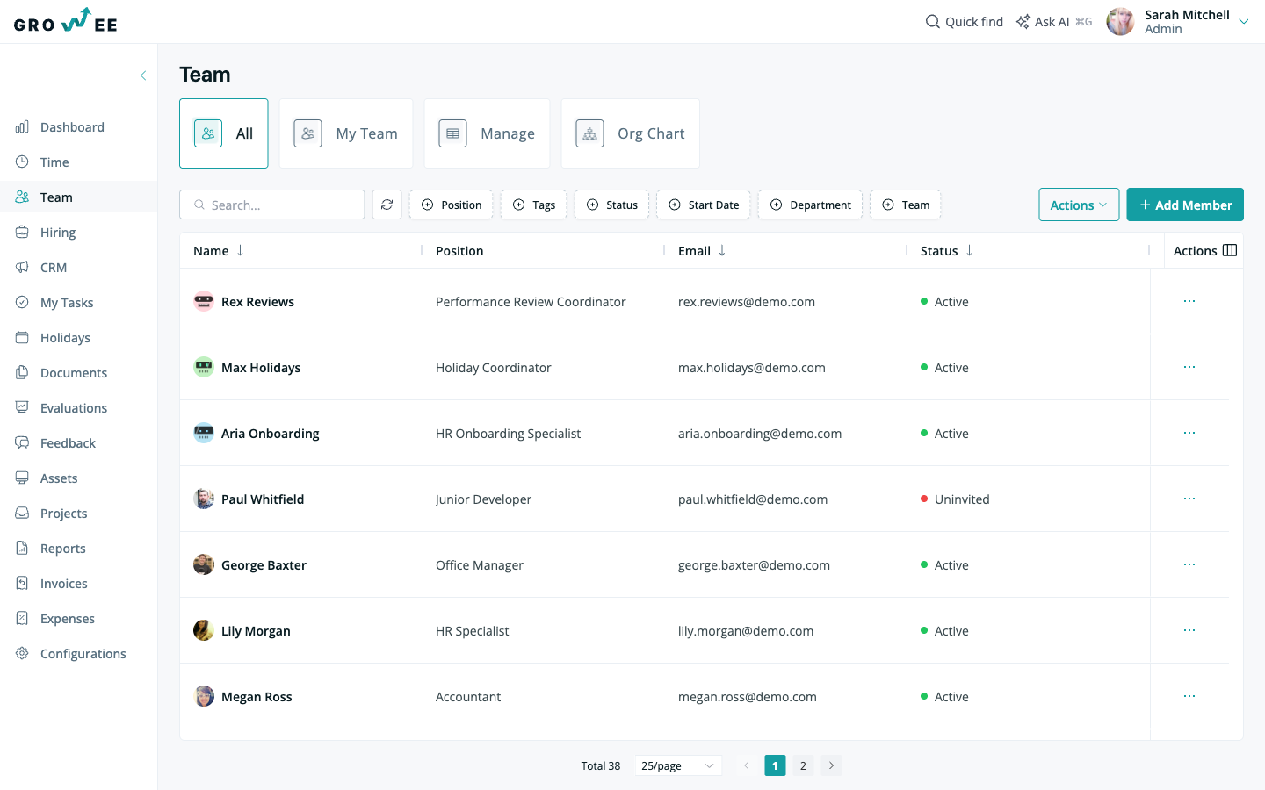Open Rex Reviews profile
The image size is (1265, 790).
pyautogui.click(x=257, y=302)
